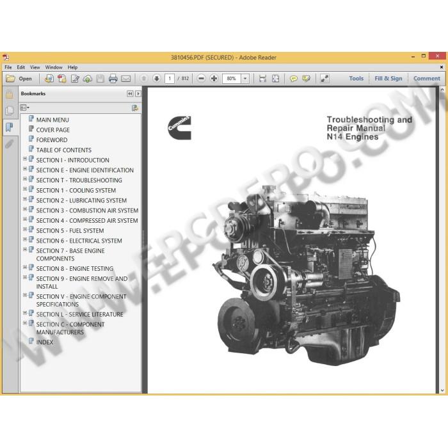Select the Highlight text tool

coord(307,78)
